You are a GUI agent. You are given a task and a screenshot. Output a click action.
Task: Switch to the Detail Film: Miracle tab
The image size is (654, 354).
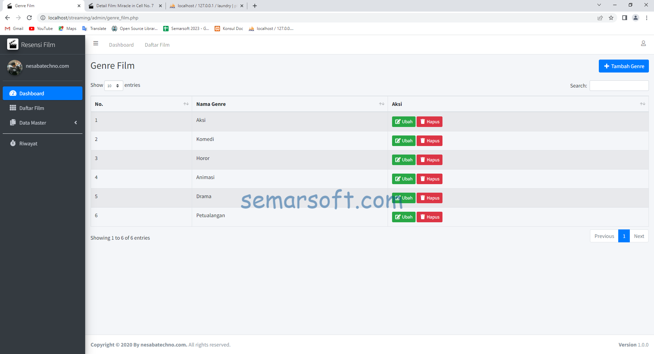click(124, 6)
